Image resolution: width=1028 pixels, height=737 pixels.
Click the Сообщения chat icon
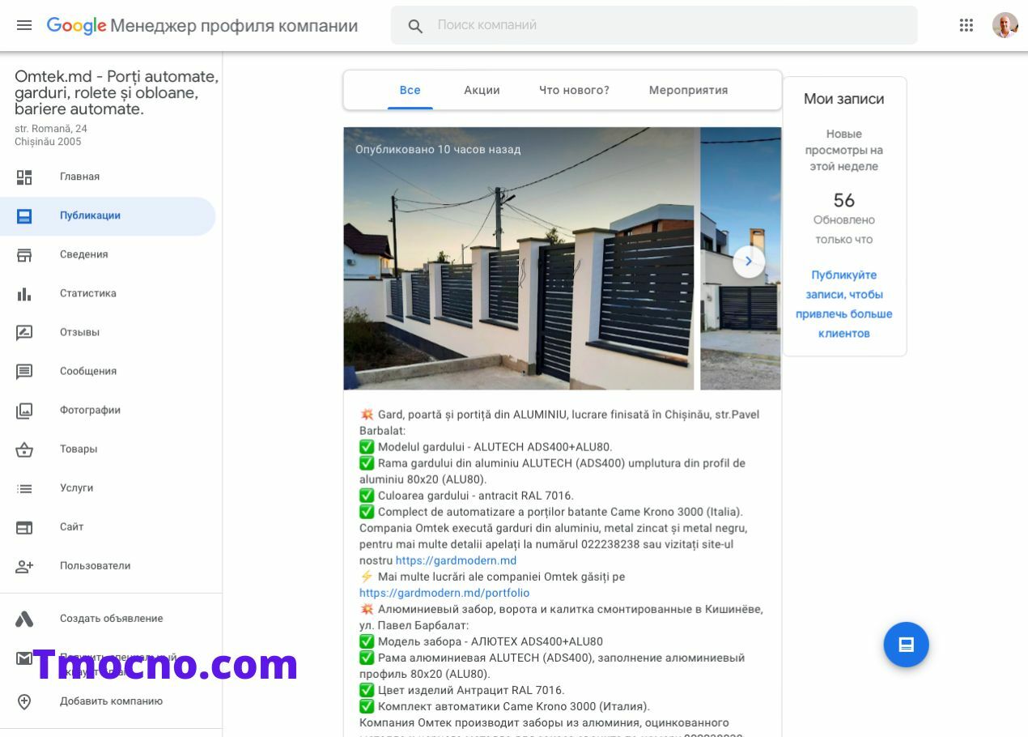coord(24,371)
